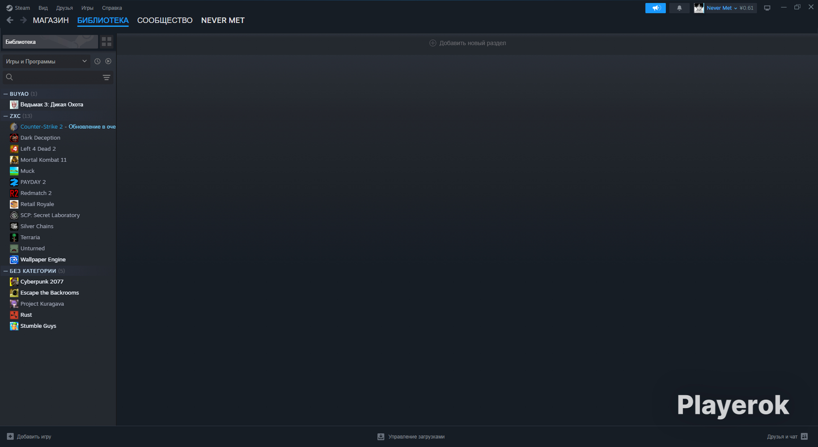818x447 pixels.
Task: Click the Counter-Strike 2 game icon
Action: 14,127
